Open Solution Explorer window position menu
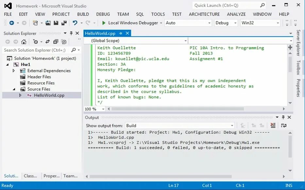Viewport: 305px width, 190px height. pyautogui.click(x=65, y=33)
